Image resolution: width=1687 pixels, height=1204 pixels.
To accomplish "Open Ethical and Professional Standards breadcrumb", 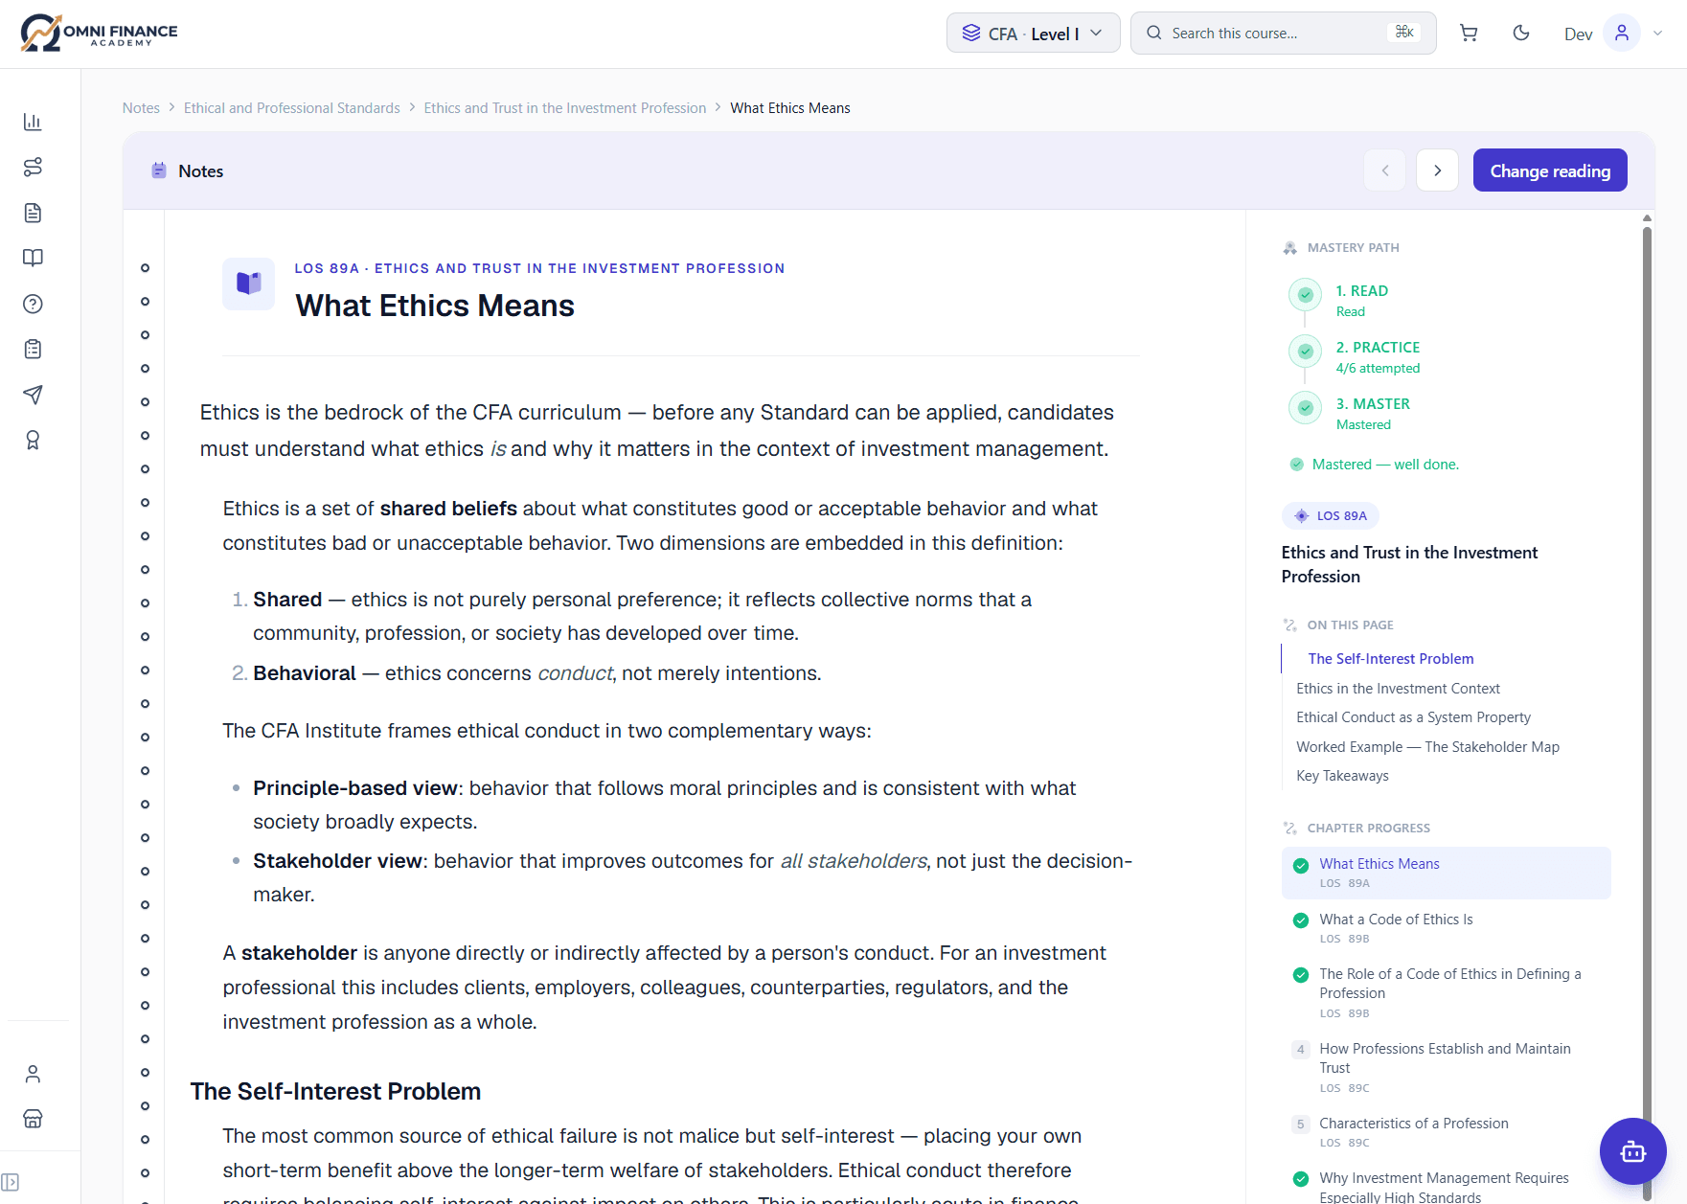I will tap(292, 108).
